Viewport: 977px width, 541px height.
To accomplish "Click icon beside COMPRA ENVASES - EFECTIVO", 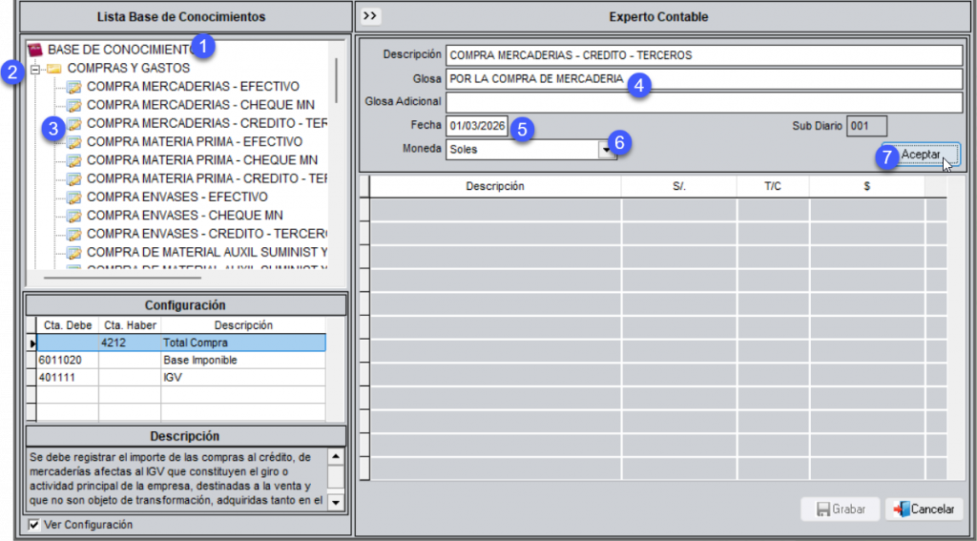I will tap(74, 198).
